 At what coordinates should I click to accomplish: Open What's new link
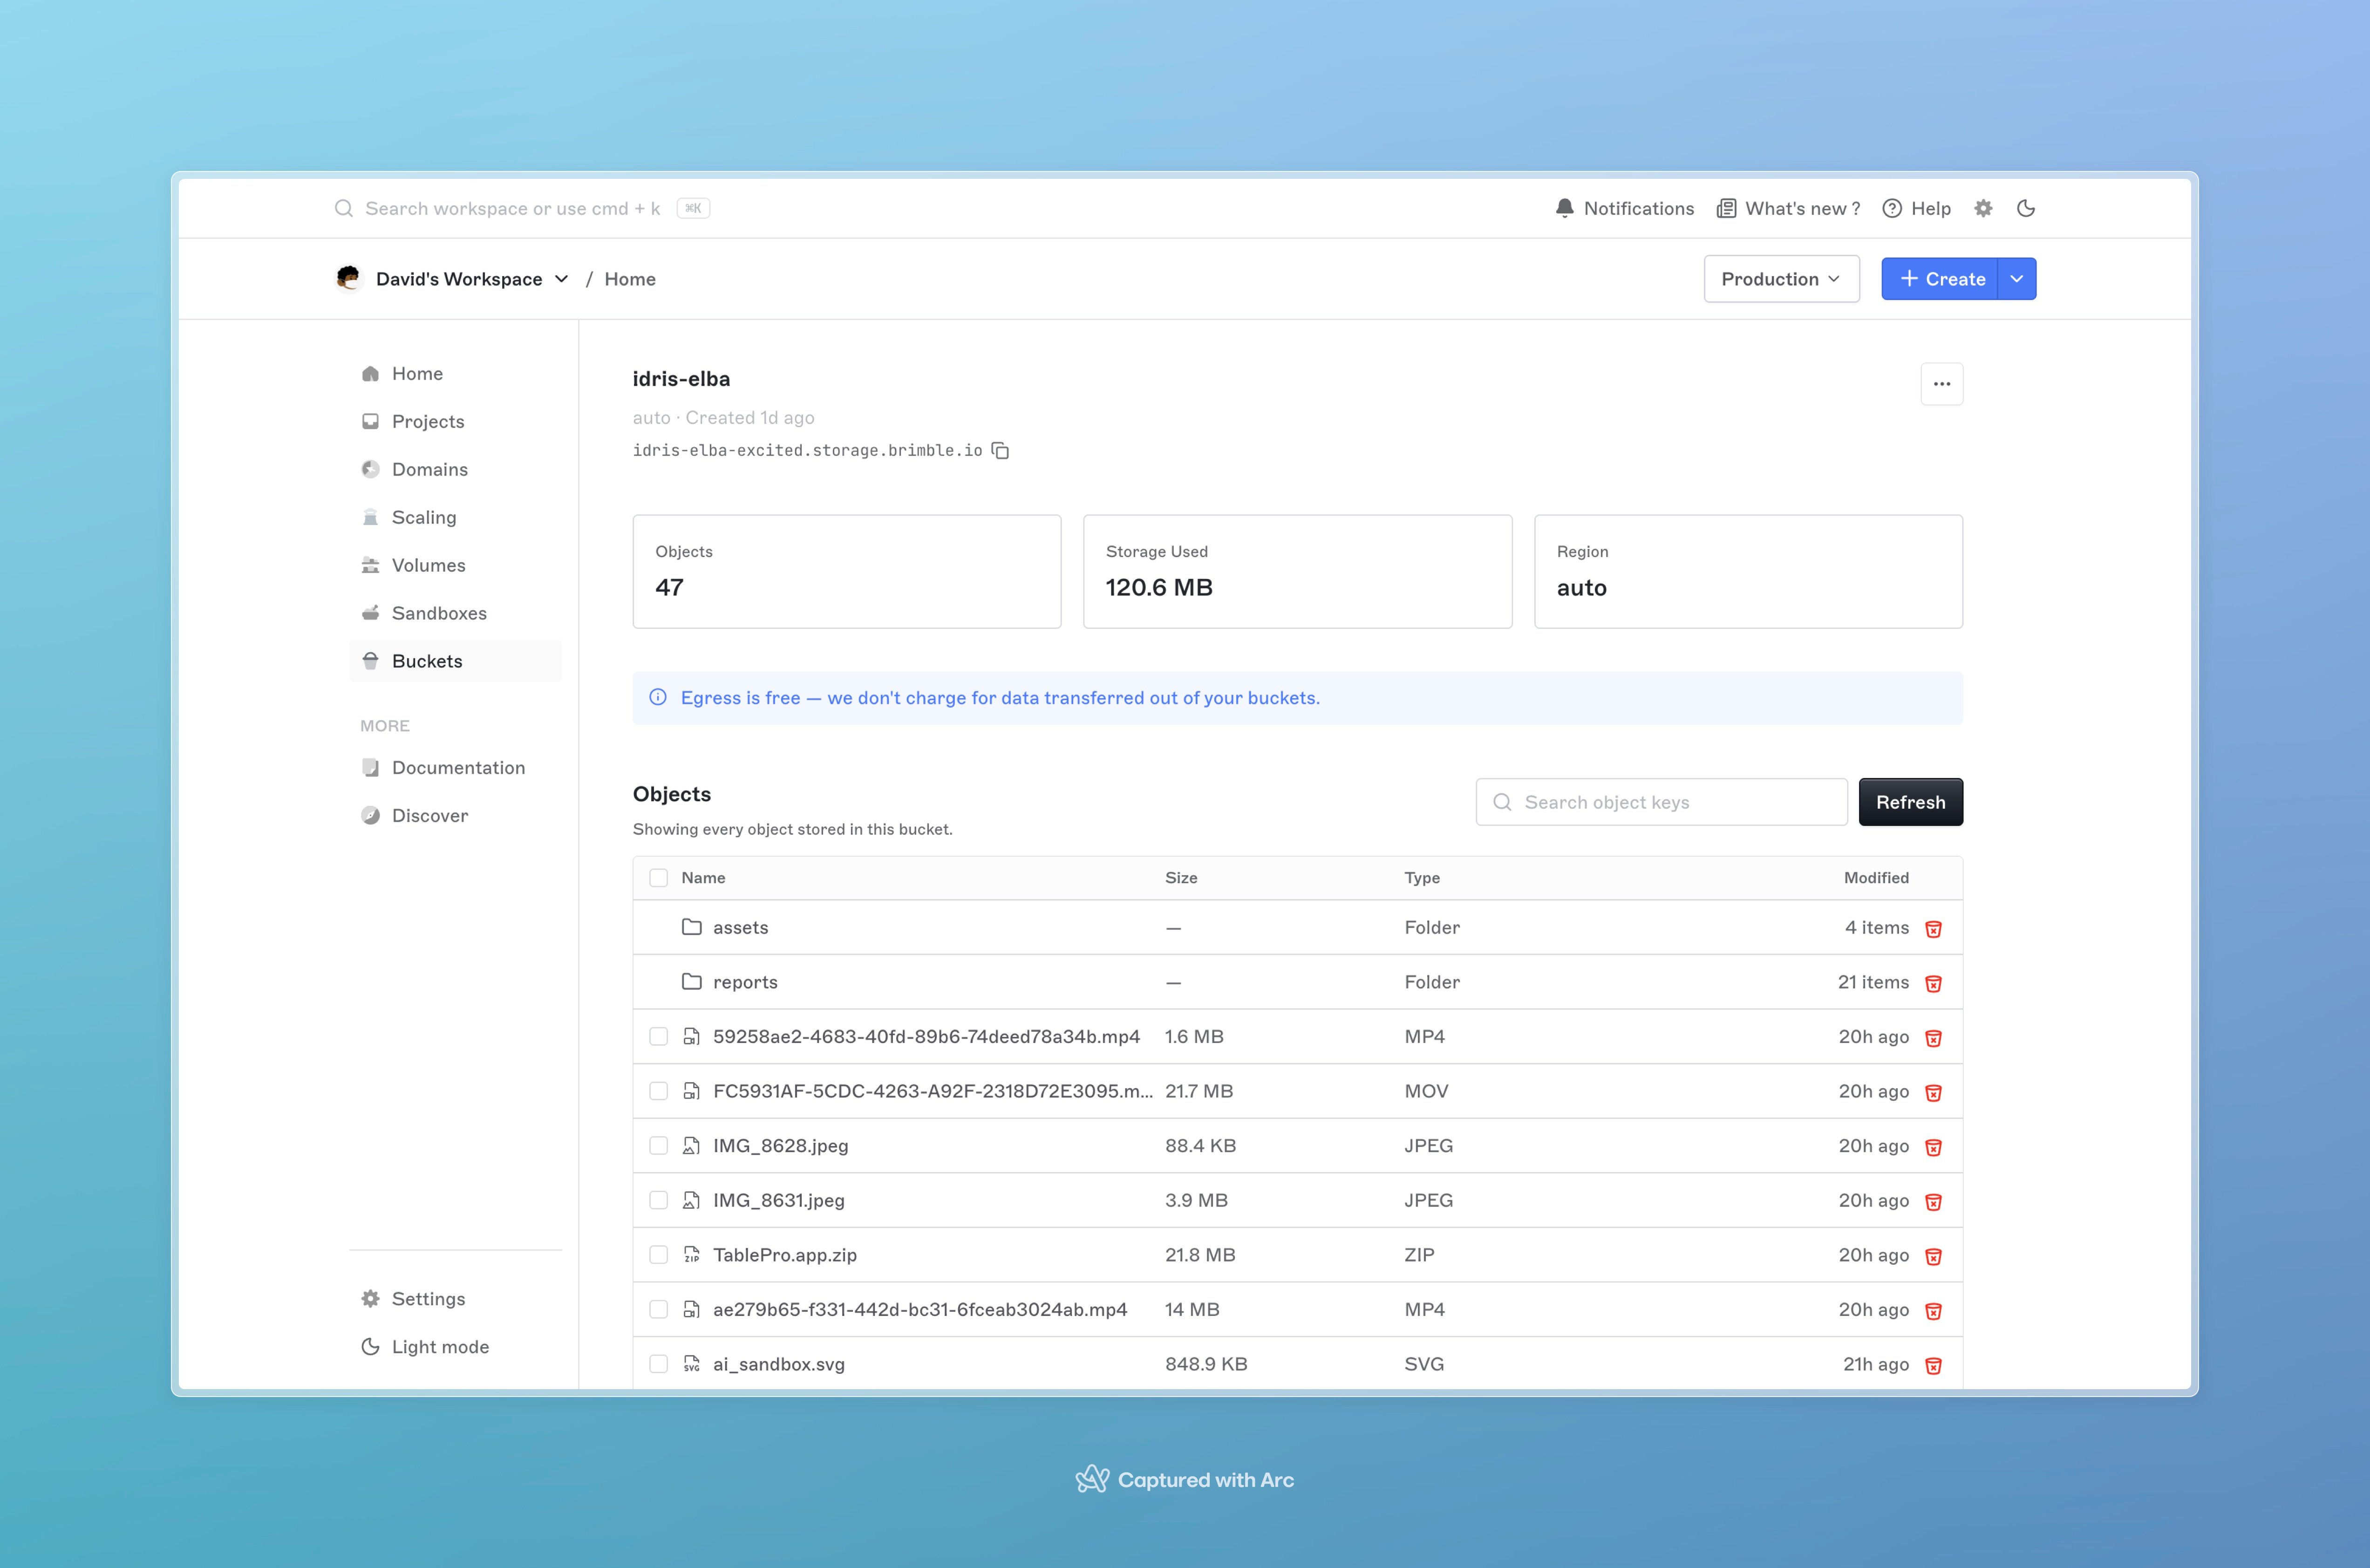pyautogui.click(x=1788, y=208)
